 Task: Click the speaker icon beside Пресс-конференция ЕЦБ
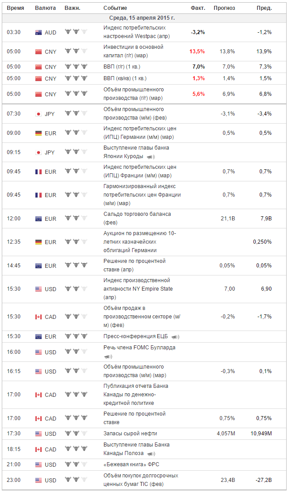click(x=175, y=337)
